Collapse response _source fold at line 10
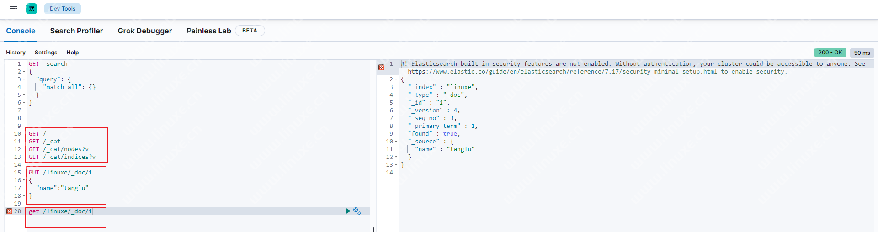 point(396,142)
